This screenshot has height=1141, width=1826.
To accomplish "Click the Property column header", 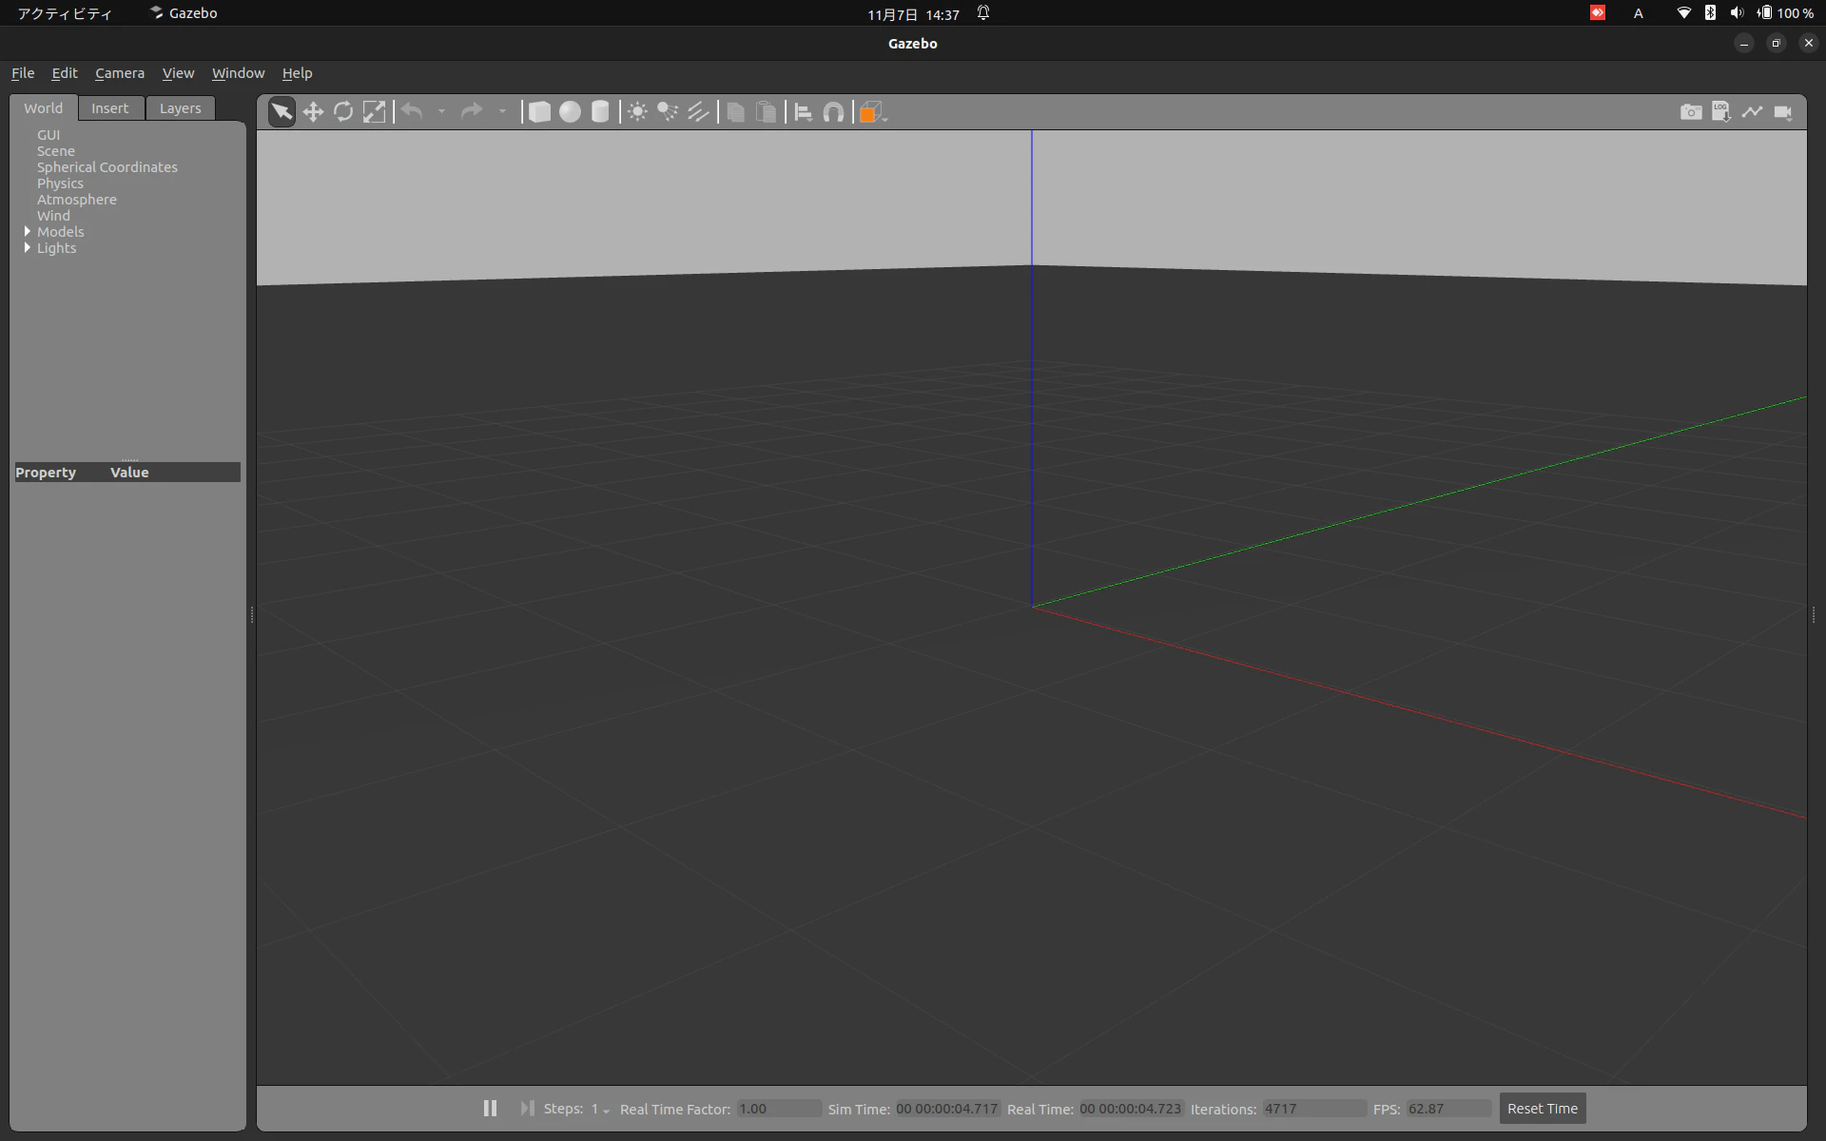I will pyautogui.click(x=46, y=473).
